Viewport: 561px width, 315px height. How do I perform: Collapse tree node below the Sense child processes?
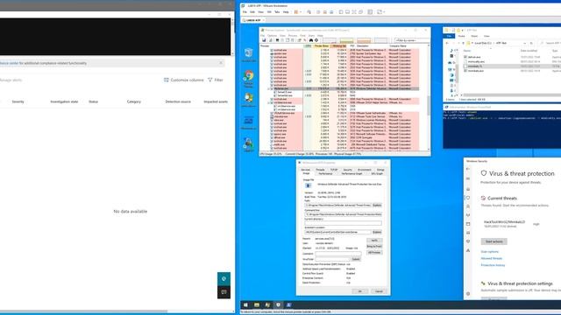tap(269, 102)
